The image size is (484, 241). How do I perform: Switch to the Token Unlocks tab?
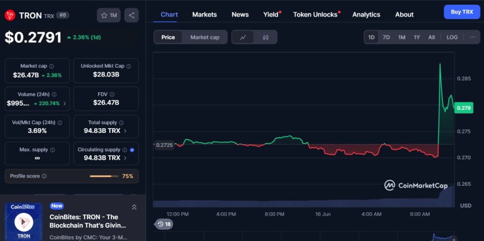click(315, 14)
